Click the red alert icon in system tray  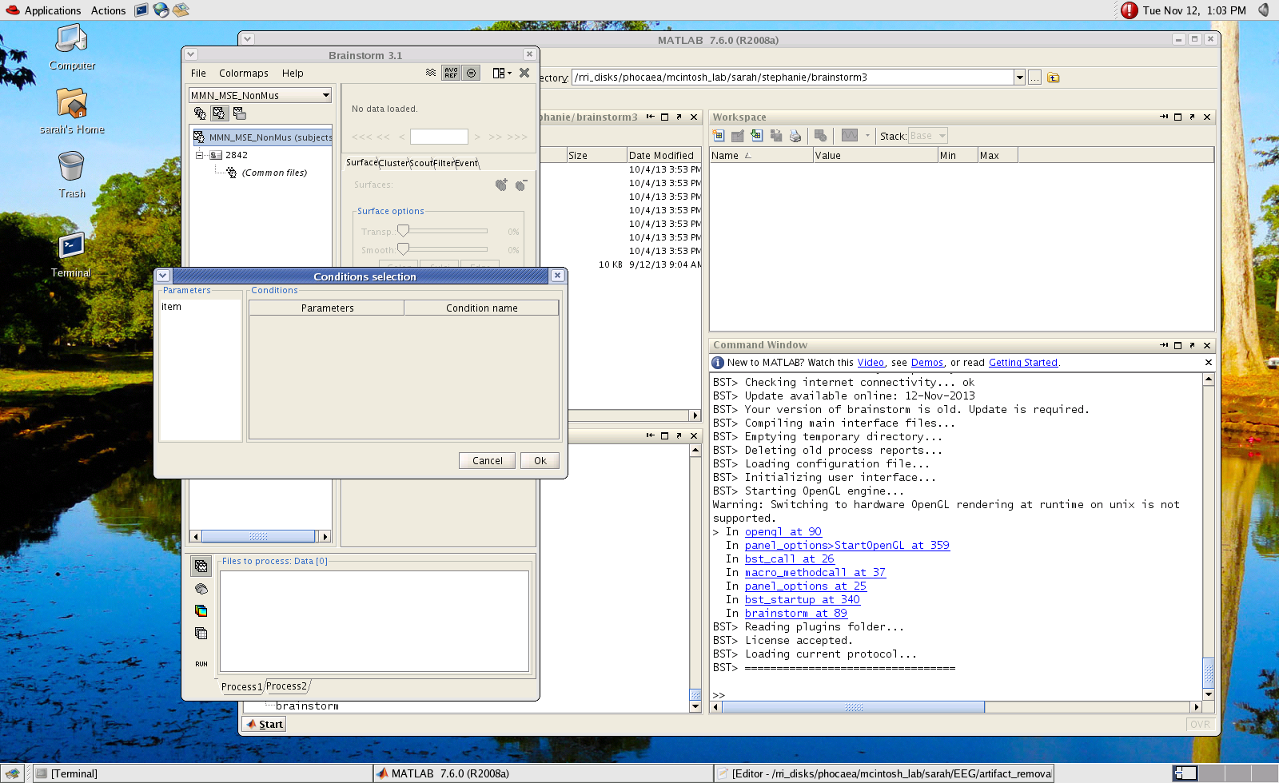(x=1129, y=10)
